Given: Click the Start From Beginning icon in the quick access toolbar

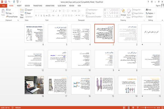Looking at the screenshot, I should click(17, 2).
